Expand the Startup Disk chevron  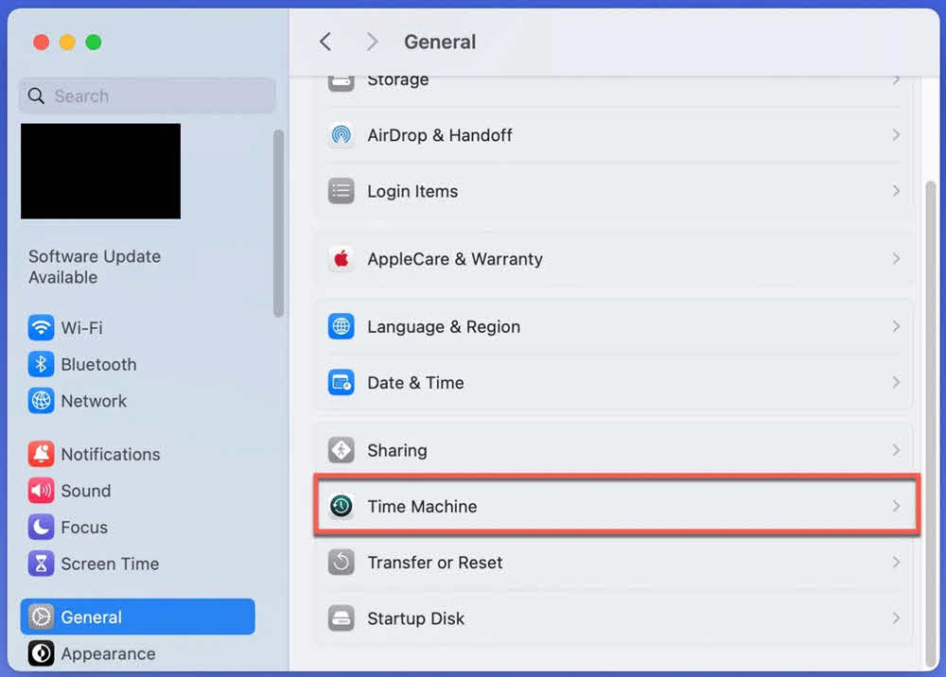[x=895, y=618]
